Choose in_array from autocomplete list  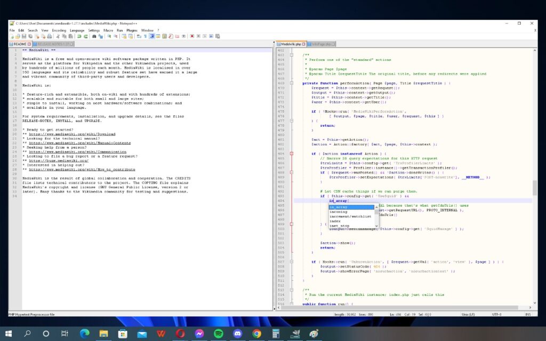[x=351, y=207]
